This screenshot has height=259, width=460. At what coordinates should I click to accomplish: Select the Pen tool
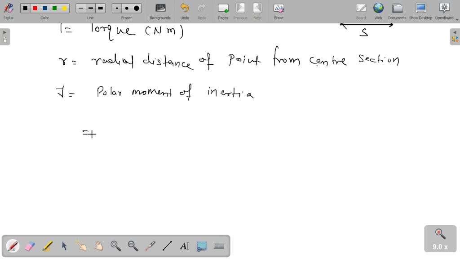point(12,246)
